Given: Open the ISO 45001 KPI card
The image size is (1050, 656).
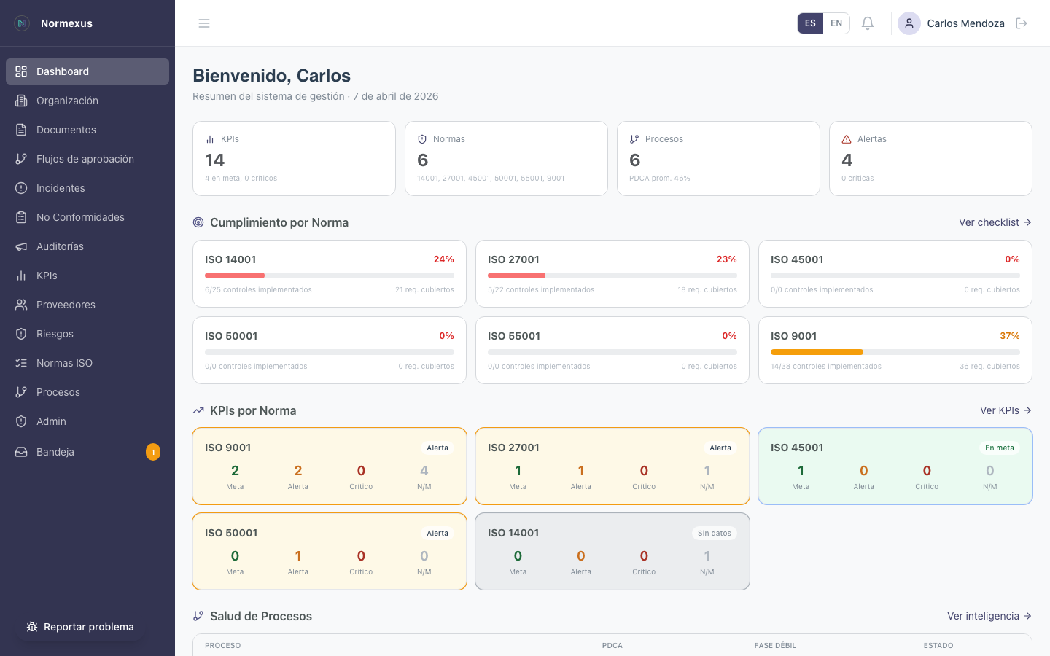Looking at the screenshot, I should click(x=895, y=466).
